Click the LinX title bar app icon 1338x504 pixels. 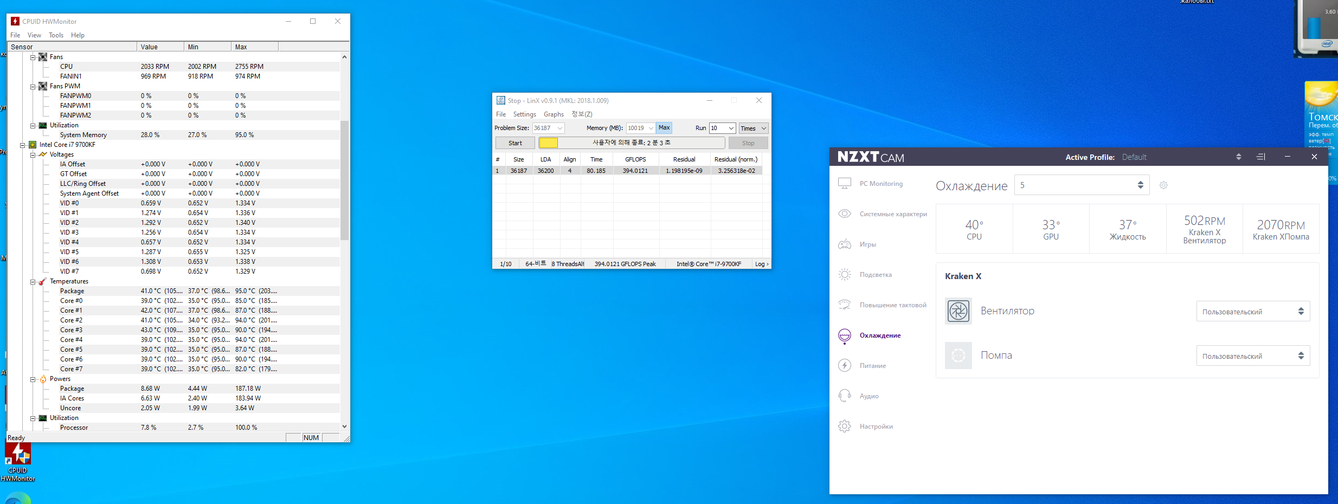pos(501,100)
